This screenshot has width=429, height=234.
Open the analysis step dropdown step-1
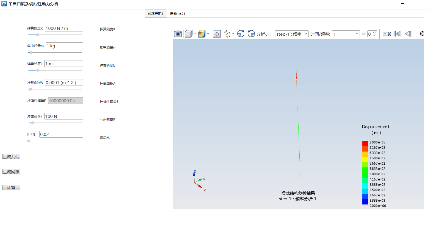click(x=292, y=34)
